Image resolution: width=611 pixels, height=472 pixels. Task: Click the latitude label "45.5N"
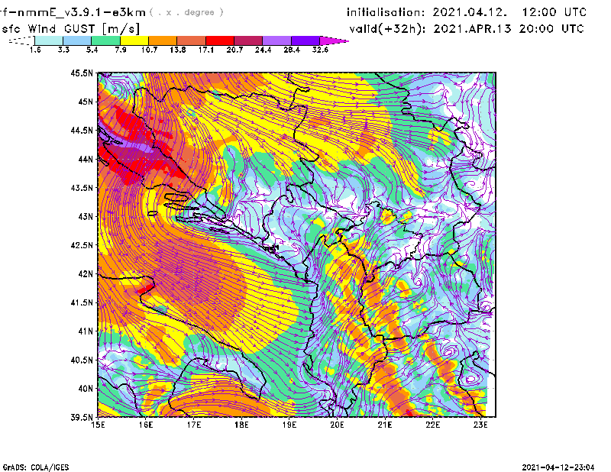click(82, 73)
